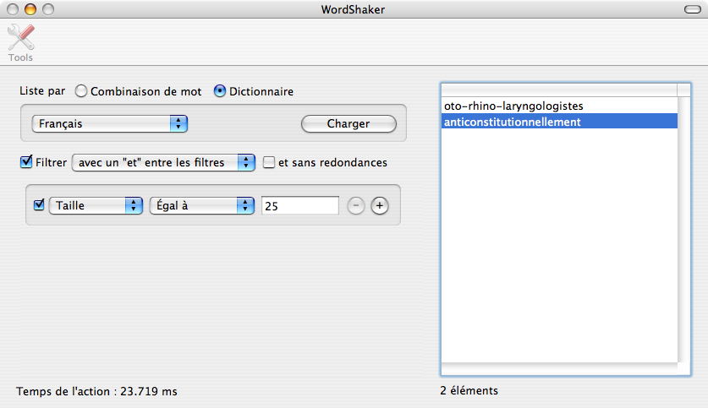The image size is (708, 408).
Task: Open the Tools toolbar icon
Action: 21,41
